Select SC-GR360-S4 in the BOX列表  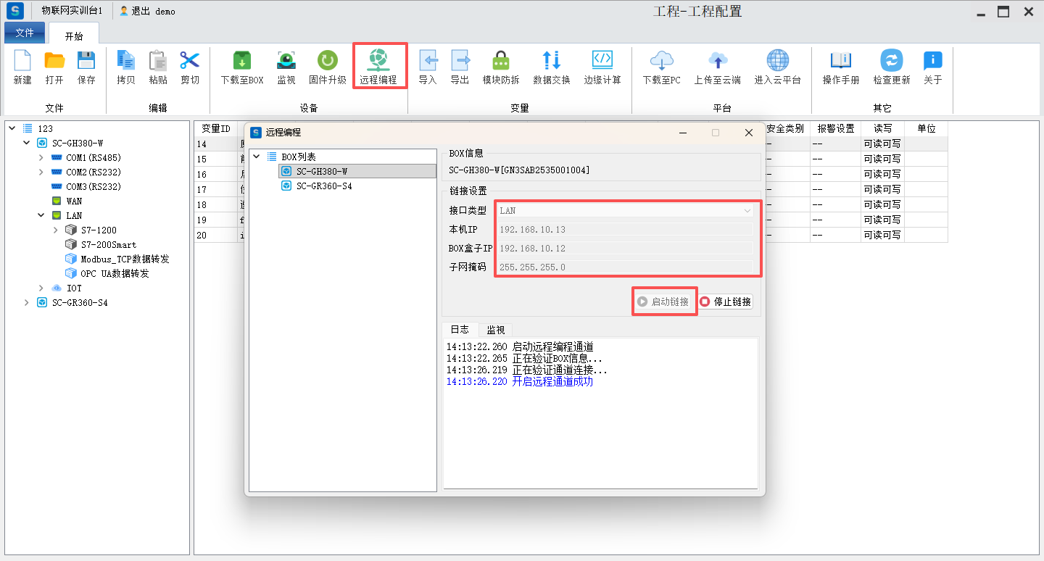326,186
